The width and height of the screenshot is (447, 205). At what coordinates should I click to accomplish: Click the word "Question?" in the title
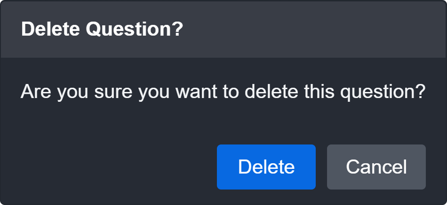[x=134, y=30]
